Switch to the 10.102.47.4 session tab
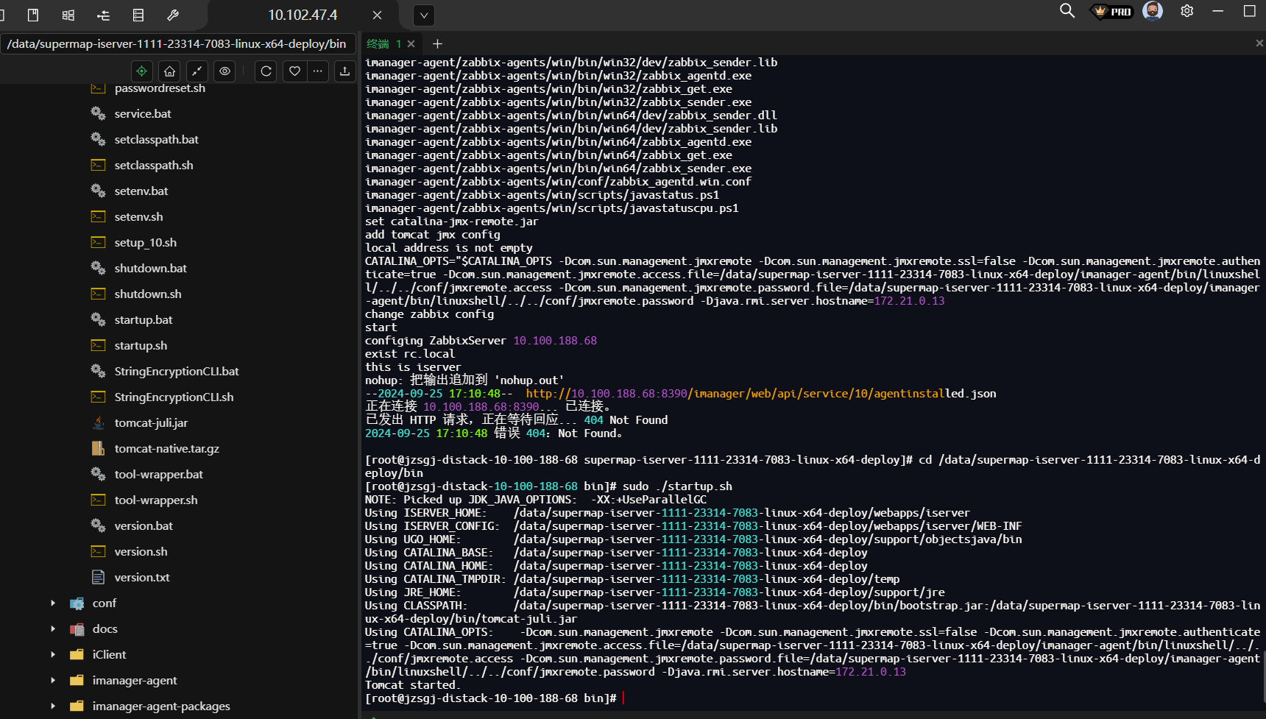This screenshot has width=1266, height=719. pyautogui.click(x=303, y=15)
